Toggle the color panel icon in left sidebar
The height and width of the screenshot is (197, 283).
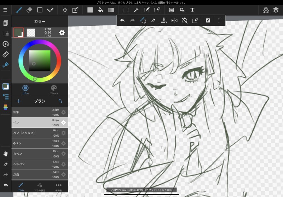(x=6, y=86)
